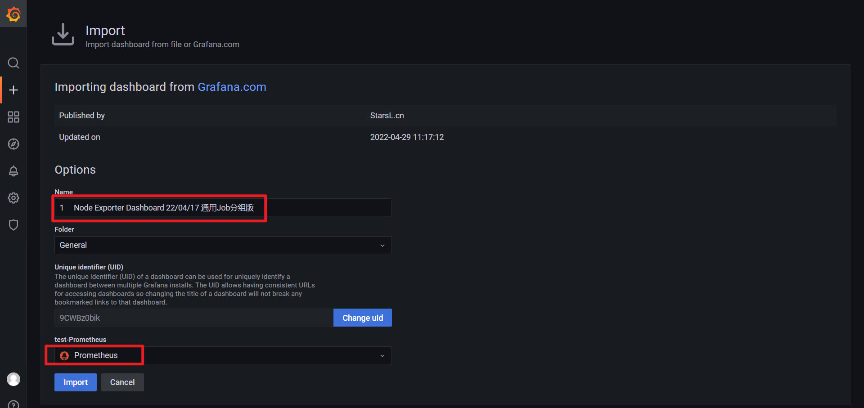Click the Change uid button
This screenshot has height=408, width=864.
[363, 318]
